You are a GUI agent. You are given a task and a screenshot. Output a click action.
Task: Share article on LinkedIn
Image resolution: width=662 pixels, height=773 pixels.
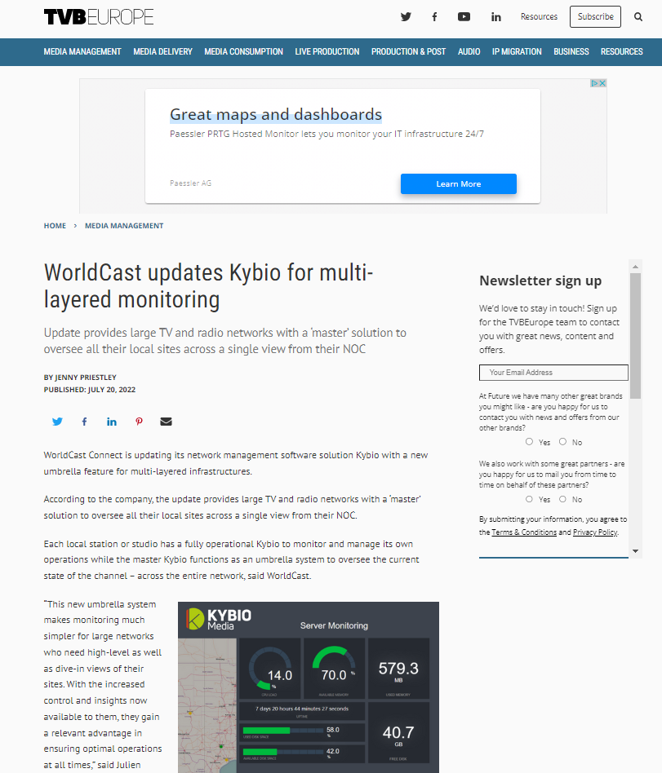click(x=112, y=422)
